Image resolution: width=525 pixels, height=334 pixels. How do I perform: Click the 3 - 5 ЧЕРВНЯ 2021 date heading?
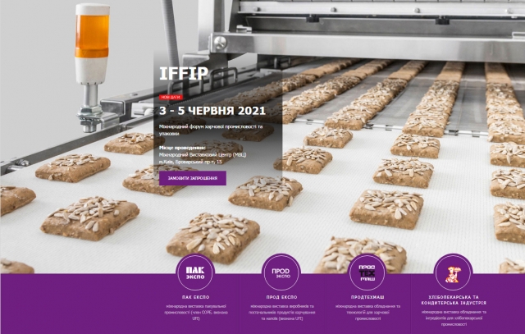[x=212, y=111]
